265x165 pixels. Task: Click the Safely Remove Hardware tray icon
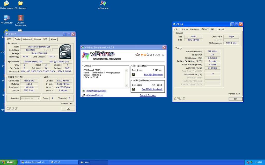251,162
